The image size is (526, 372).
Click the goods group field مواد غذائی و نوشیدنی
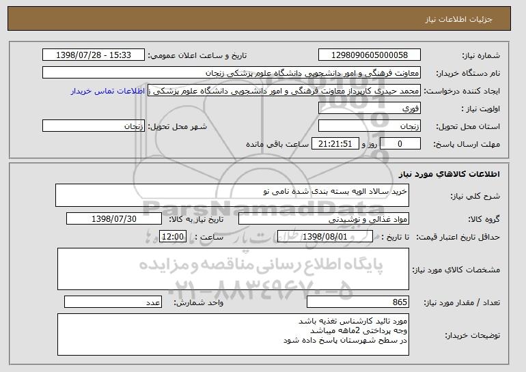pos(324,219)
